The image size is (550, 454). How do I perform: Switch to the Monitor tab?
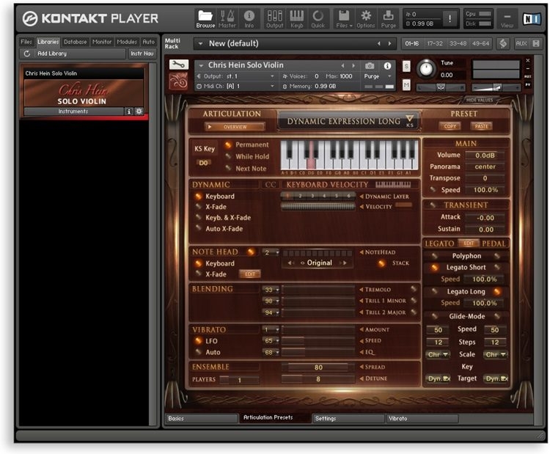point(102,42)
